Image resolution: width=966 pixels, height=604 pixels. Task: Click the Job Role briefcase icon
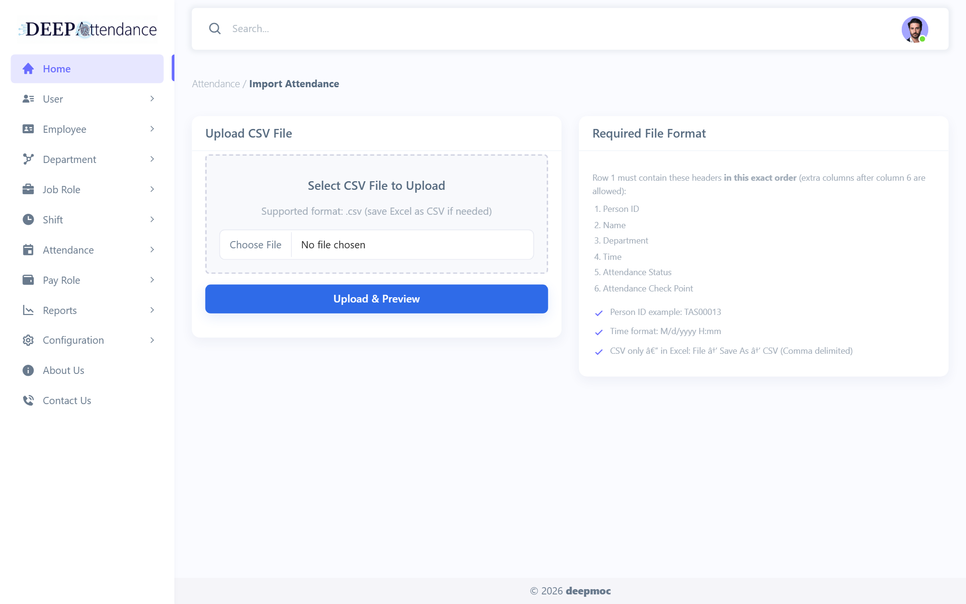(28, 189)
